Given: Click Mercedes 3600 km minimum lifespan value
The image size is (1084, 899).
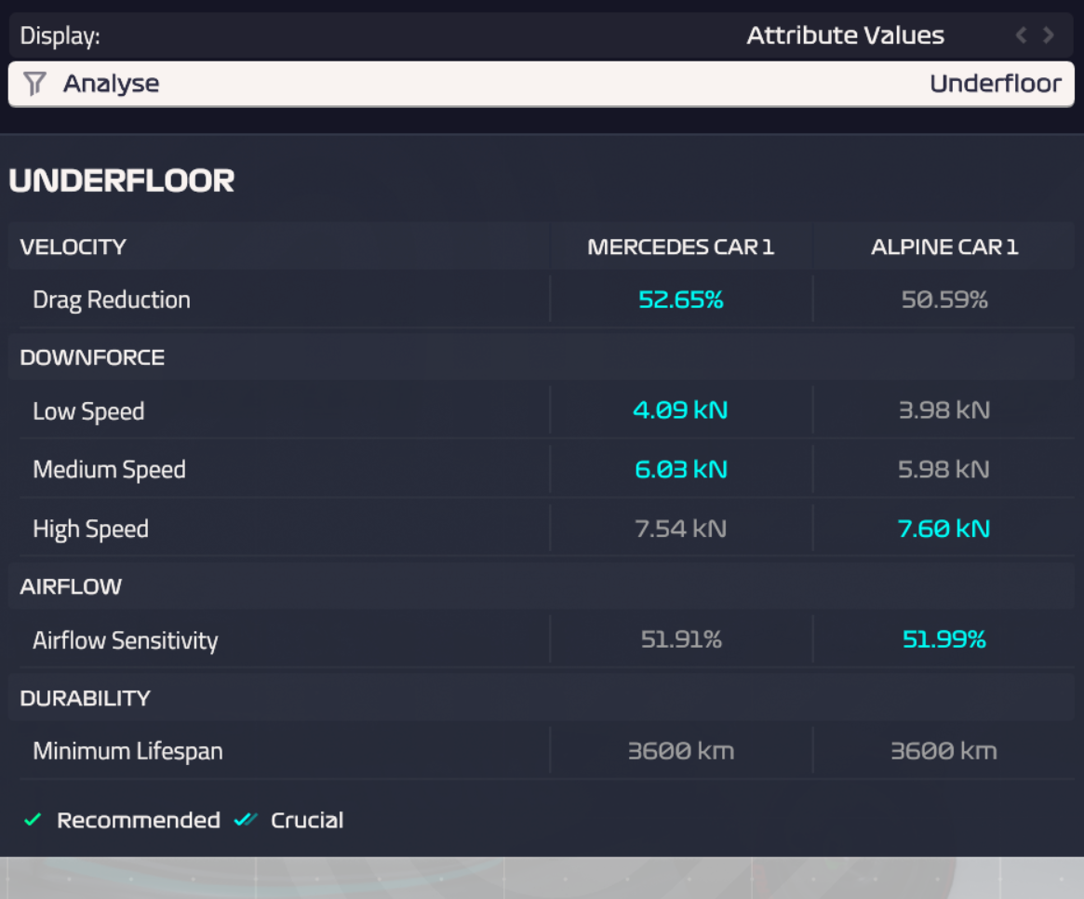Looking at the screenshot, I should 681,751.
